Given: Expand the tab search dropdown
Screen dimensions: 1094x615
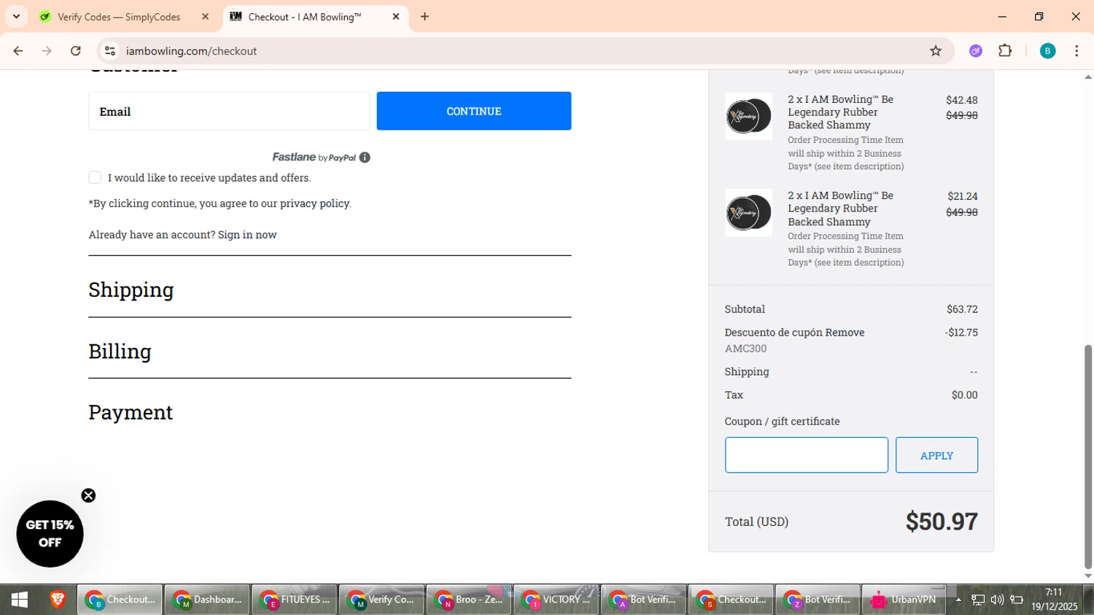Looking at the screenshot, I should tap(16, 17).
